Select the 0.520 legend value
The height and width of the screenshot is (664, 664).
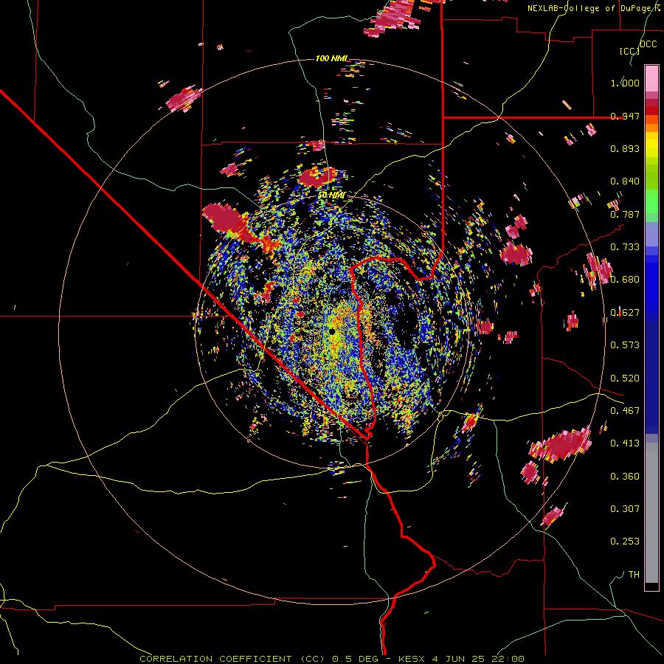[x=625, y=378]
